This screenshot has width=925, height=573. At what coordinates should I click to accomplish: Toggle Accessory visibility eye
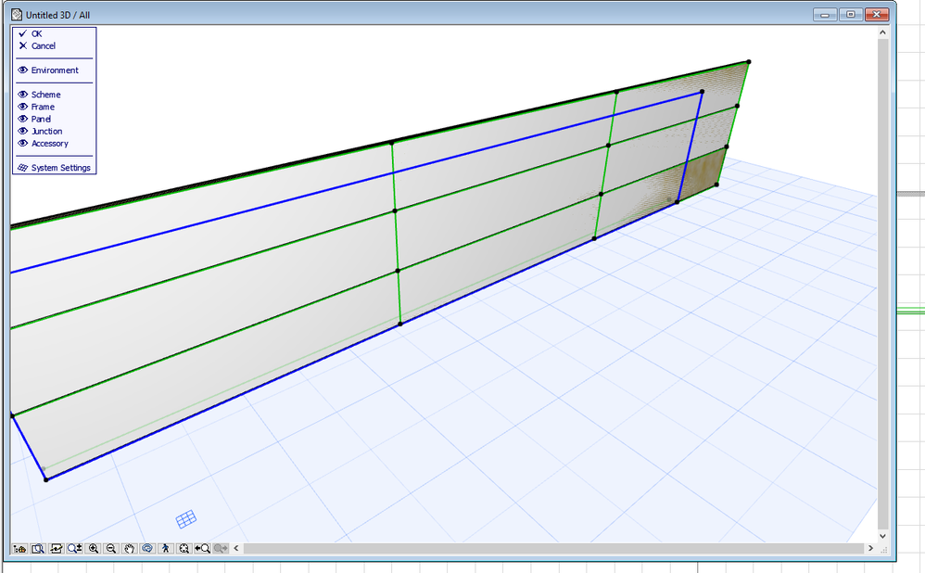point(23,144)
